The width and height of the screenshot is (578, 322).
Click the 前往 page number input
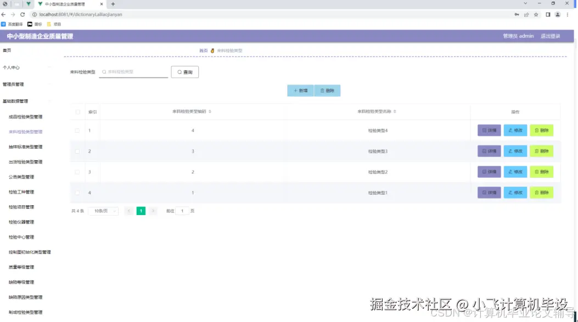coord(182,211)
